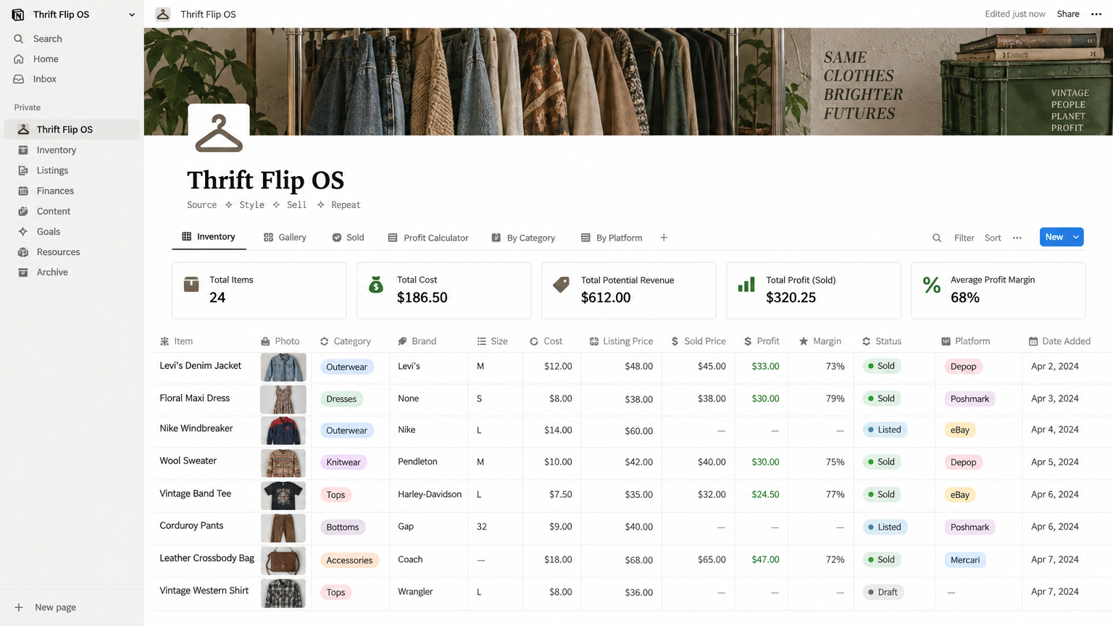Open the top-right page options ellipsis
The image size is (1113, 626).
[1096, 14]
